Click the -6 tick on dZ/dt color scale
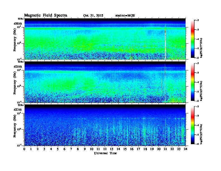The width and height of the screenshot is (221, 171). (198, 144)
